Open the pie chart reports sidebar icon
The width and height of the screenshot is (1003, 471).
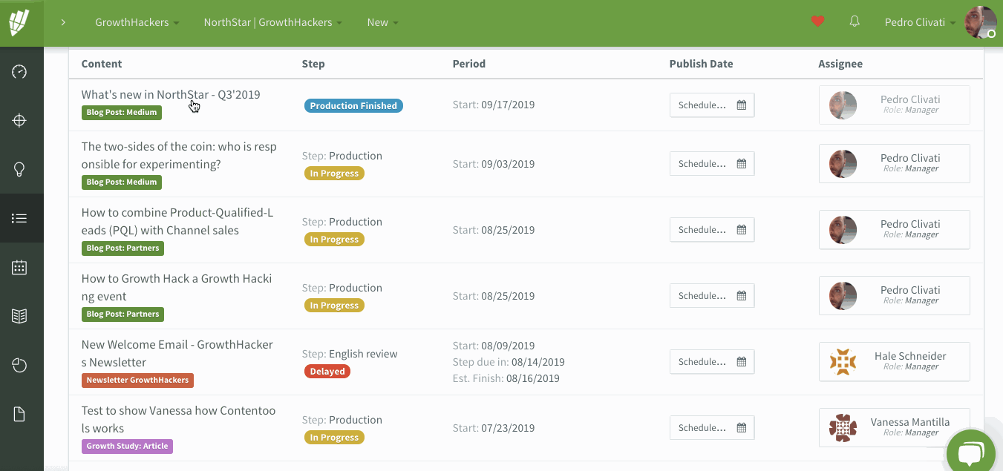pyautogui.click(x=19, y=365)
